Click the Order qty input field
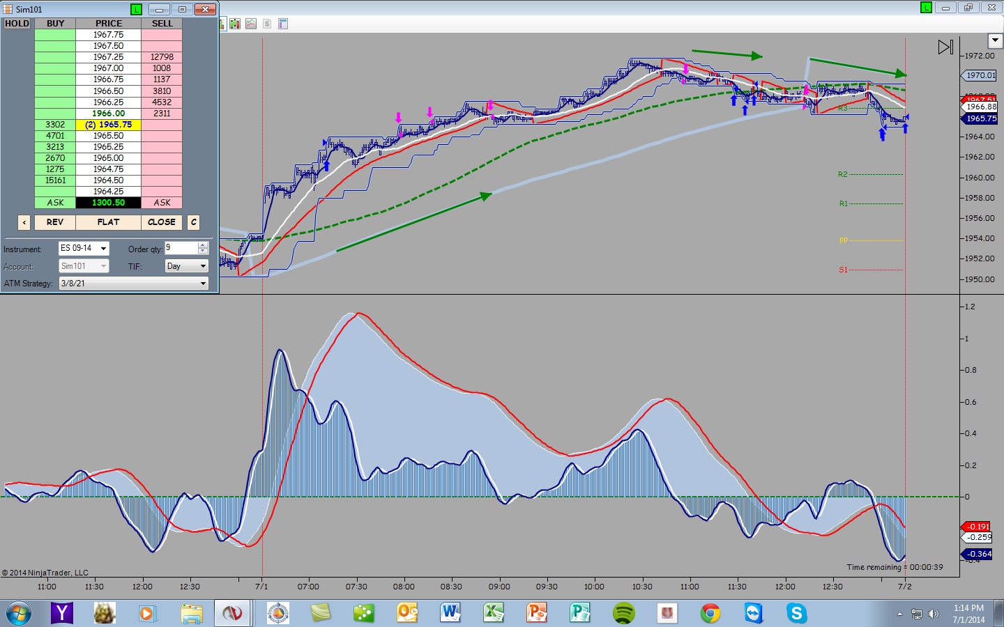This screenshot has width=1004, height=627. click(x=181, y=248)
